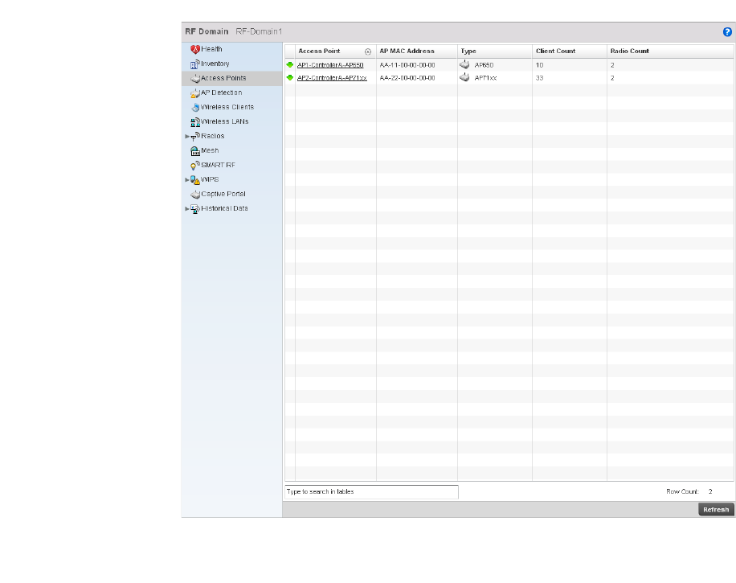This screenshot has height=583, width=736.
Task: Click the Health heart icon
Action: point(195,49)
